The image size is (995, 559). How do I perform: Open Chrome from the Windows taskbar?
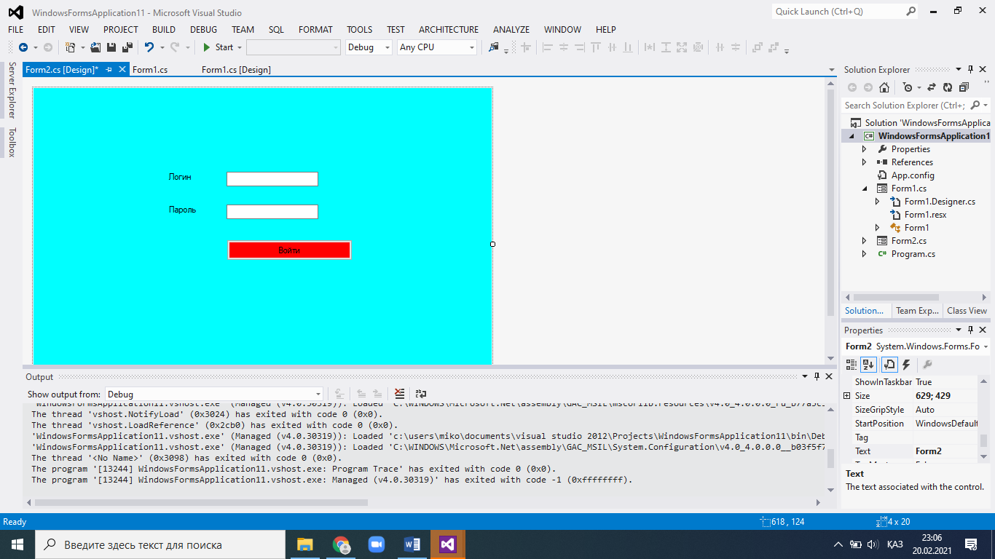[341, 544]
